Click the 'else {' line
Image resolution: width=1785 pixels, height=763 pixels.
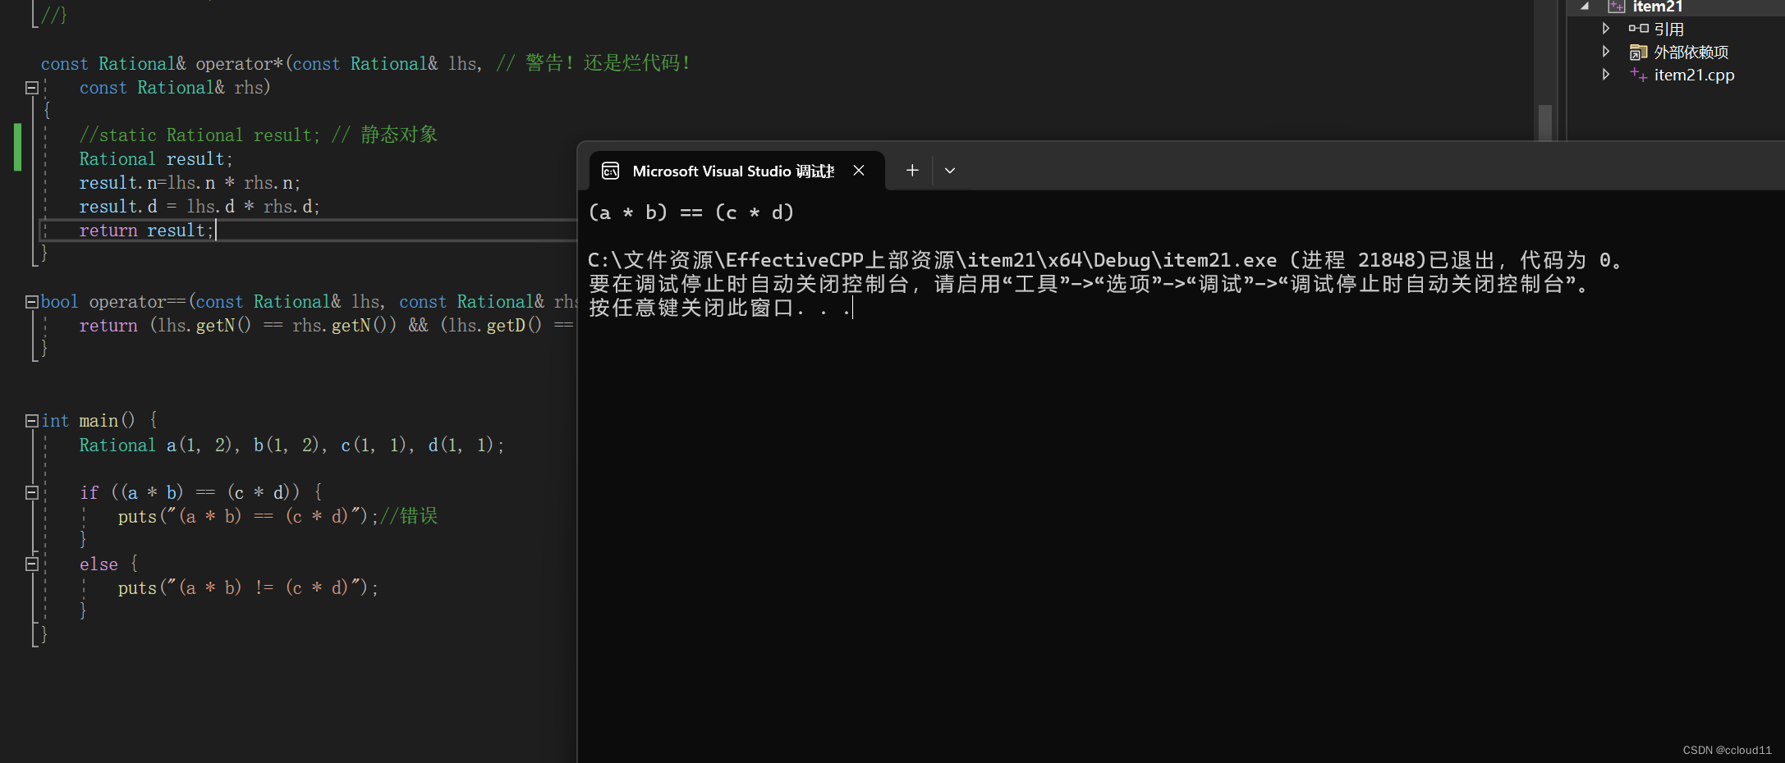coord(109,564)
